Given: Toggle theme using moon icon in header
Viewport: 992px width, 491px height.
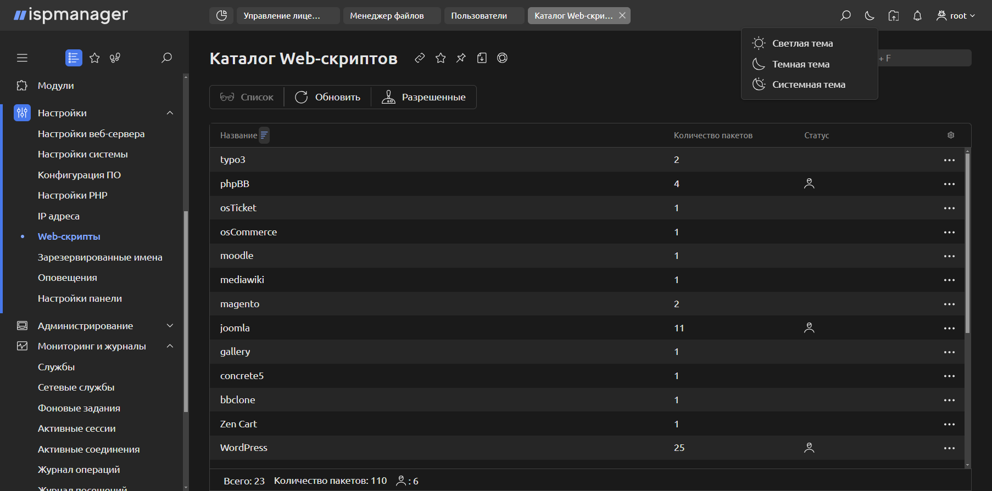Looking at the screenshot, I should pyautogui.click(x=870, y=16).
